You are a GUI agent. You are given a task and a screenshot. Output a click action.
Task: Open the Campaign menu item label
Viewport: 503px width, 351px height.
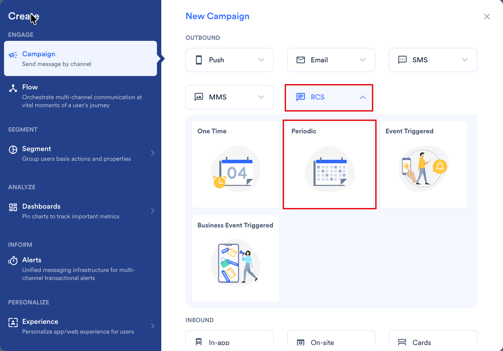pos(39,54)
